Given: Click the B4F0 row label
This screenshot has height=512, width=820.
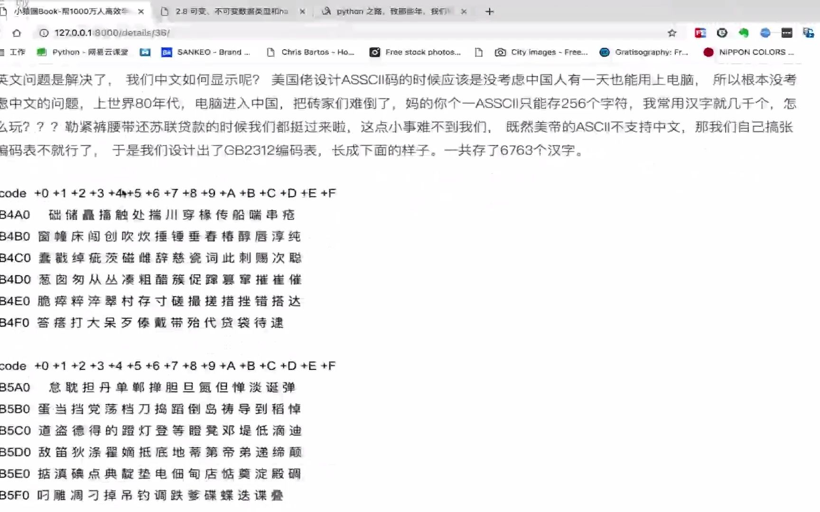Looking at the screenshot, I should click(15, 323).
